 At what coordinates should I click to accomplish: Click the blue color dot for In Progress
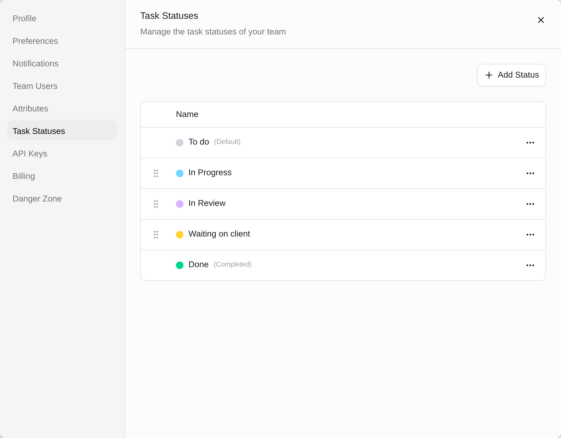coord(180,173)
